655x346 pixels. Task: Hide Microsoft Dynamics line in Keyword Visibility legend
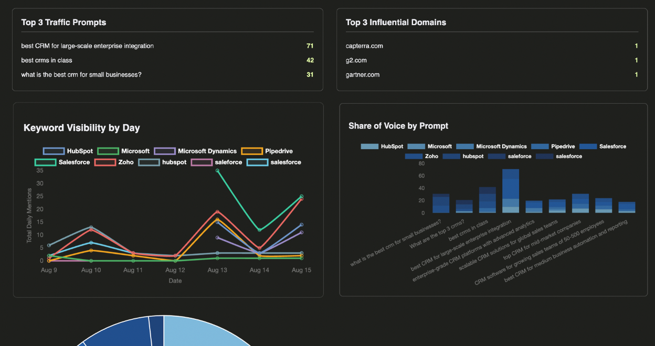coord(195,151)
